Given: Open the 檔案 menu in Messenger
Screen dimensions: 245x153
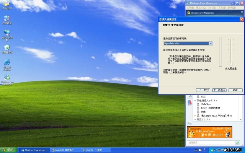Looking at the screenshot, I should 190,8.
